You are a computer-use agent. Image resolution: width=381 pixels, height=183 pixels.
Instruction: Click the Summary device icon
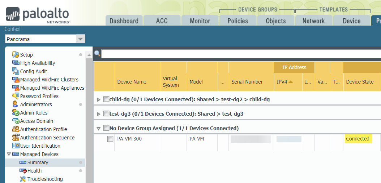[x=23, y=162]
